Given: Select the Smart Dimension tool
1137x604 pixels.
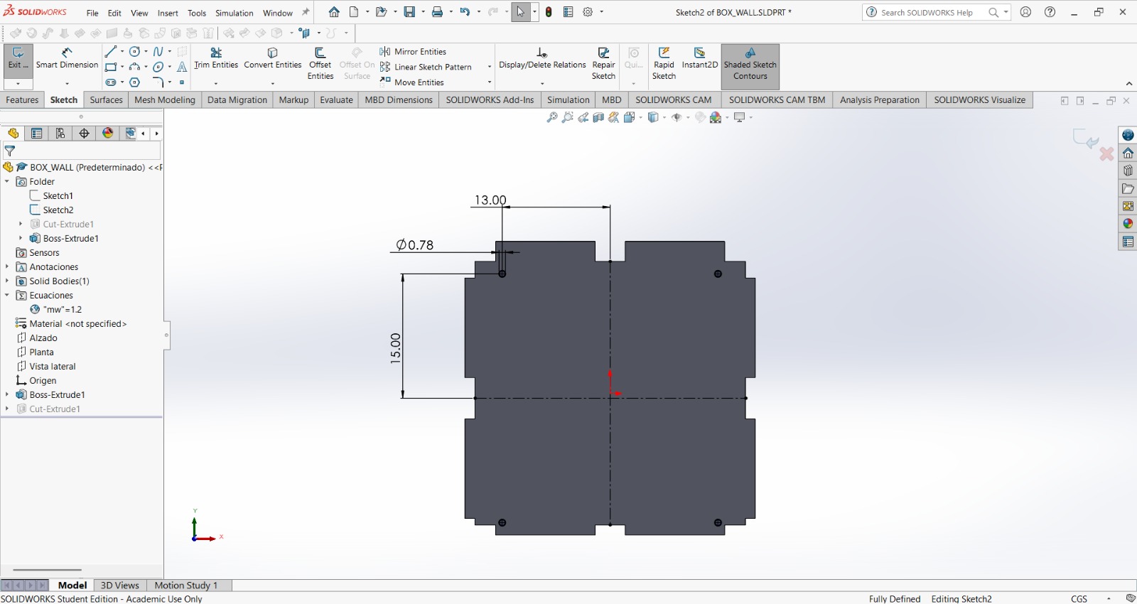Looking at the screenshot, I should (67, 59).
